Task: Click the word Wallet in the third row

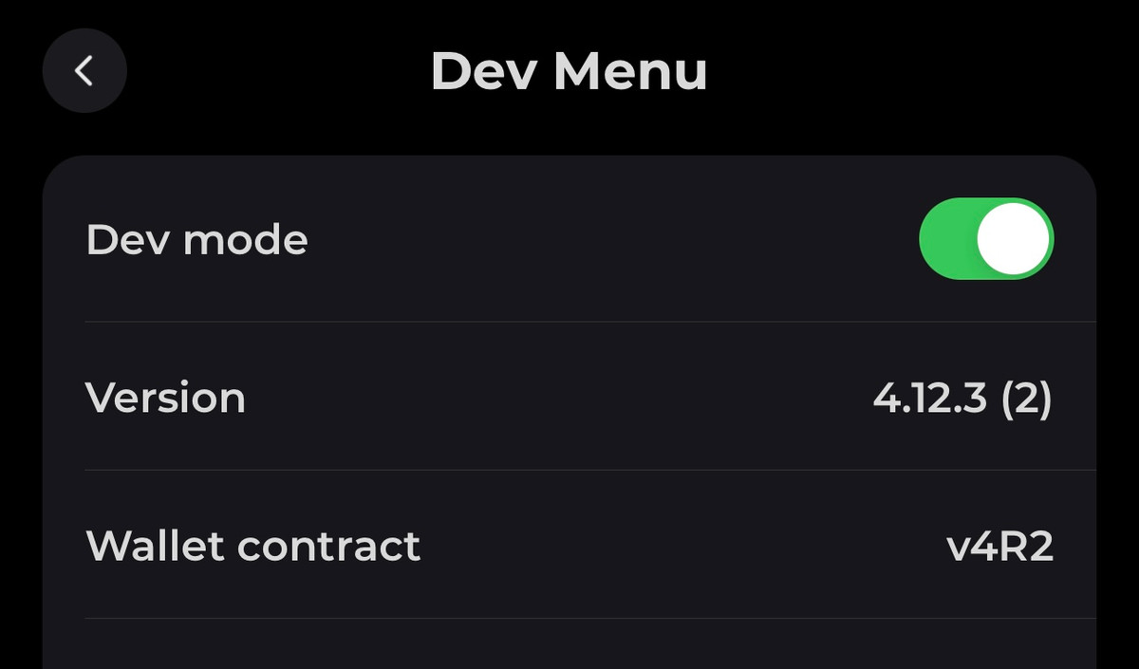Action: tap(155, 546)
